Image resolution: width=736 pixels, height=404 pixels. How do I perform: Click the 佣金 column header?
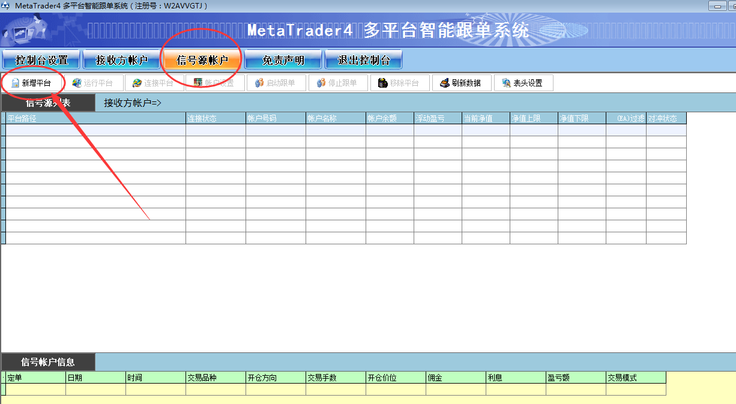click(x=456, y=378)
